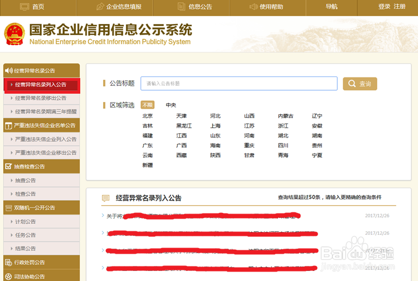Viewport: 418px width, 281px height.
Task: Click the monitor icon beside 首页
Action: [25, 7]
